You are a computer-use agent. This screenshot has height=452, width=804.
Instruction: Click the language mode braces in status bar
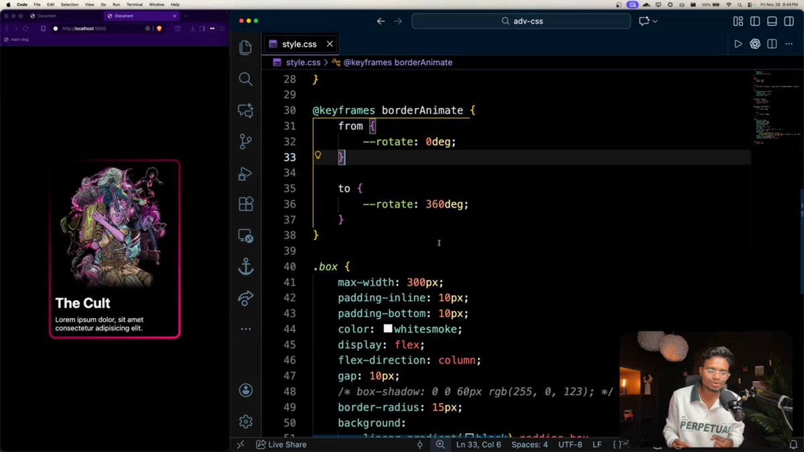pyautogui.click(x=617, y=445)
